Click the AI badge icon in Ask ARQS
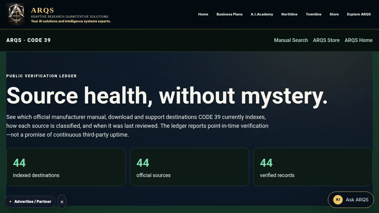This screenshot has height=213, width=379. (x=338, y=200)
